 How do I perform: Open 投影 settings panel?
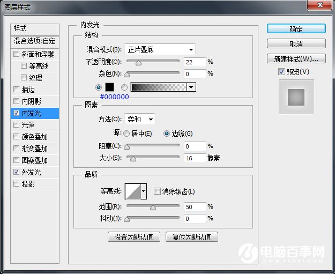[28, 184]
